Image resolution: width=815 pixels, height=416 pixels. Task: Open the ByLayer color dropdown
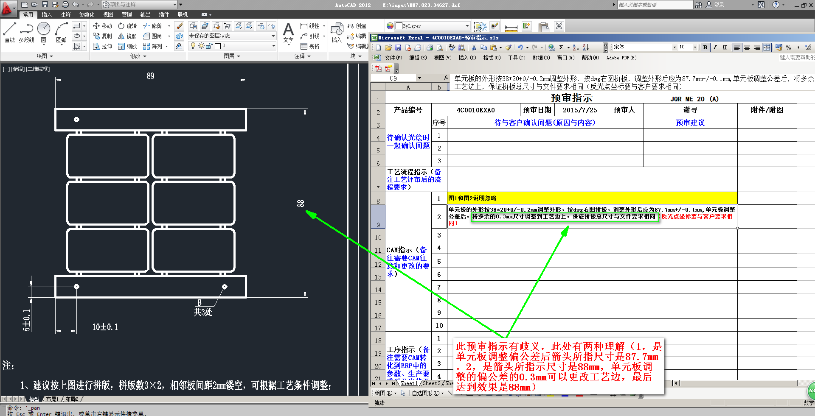click(x=467, y=26)
